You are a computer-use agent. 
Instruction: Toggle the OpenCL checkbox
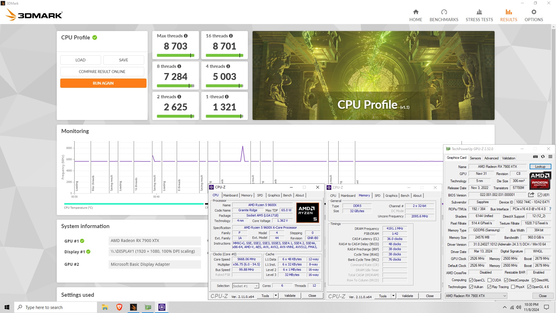click(471, 280)
